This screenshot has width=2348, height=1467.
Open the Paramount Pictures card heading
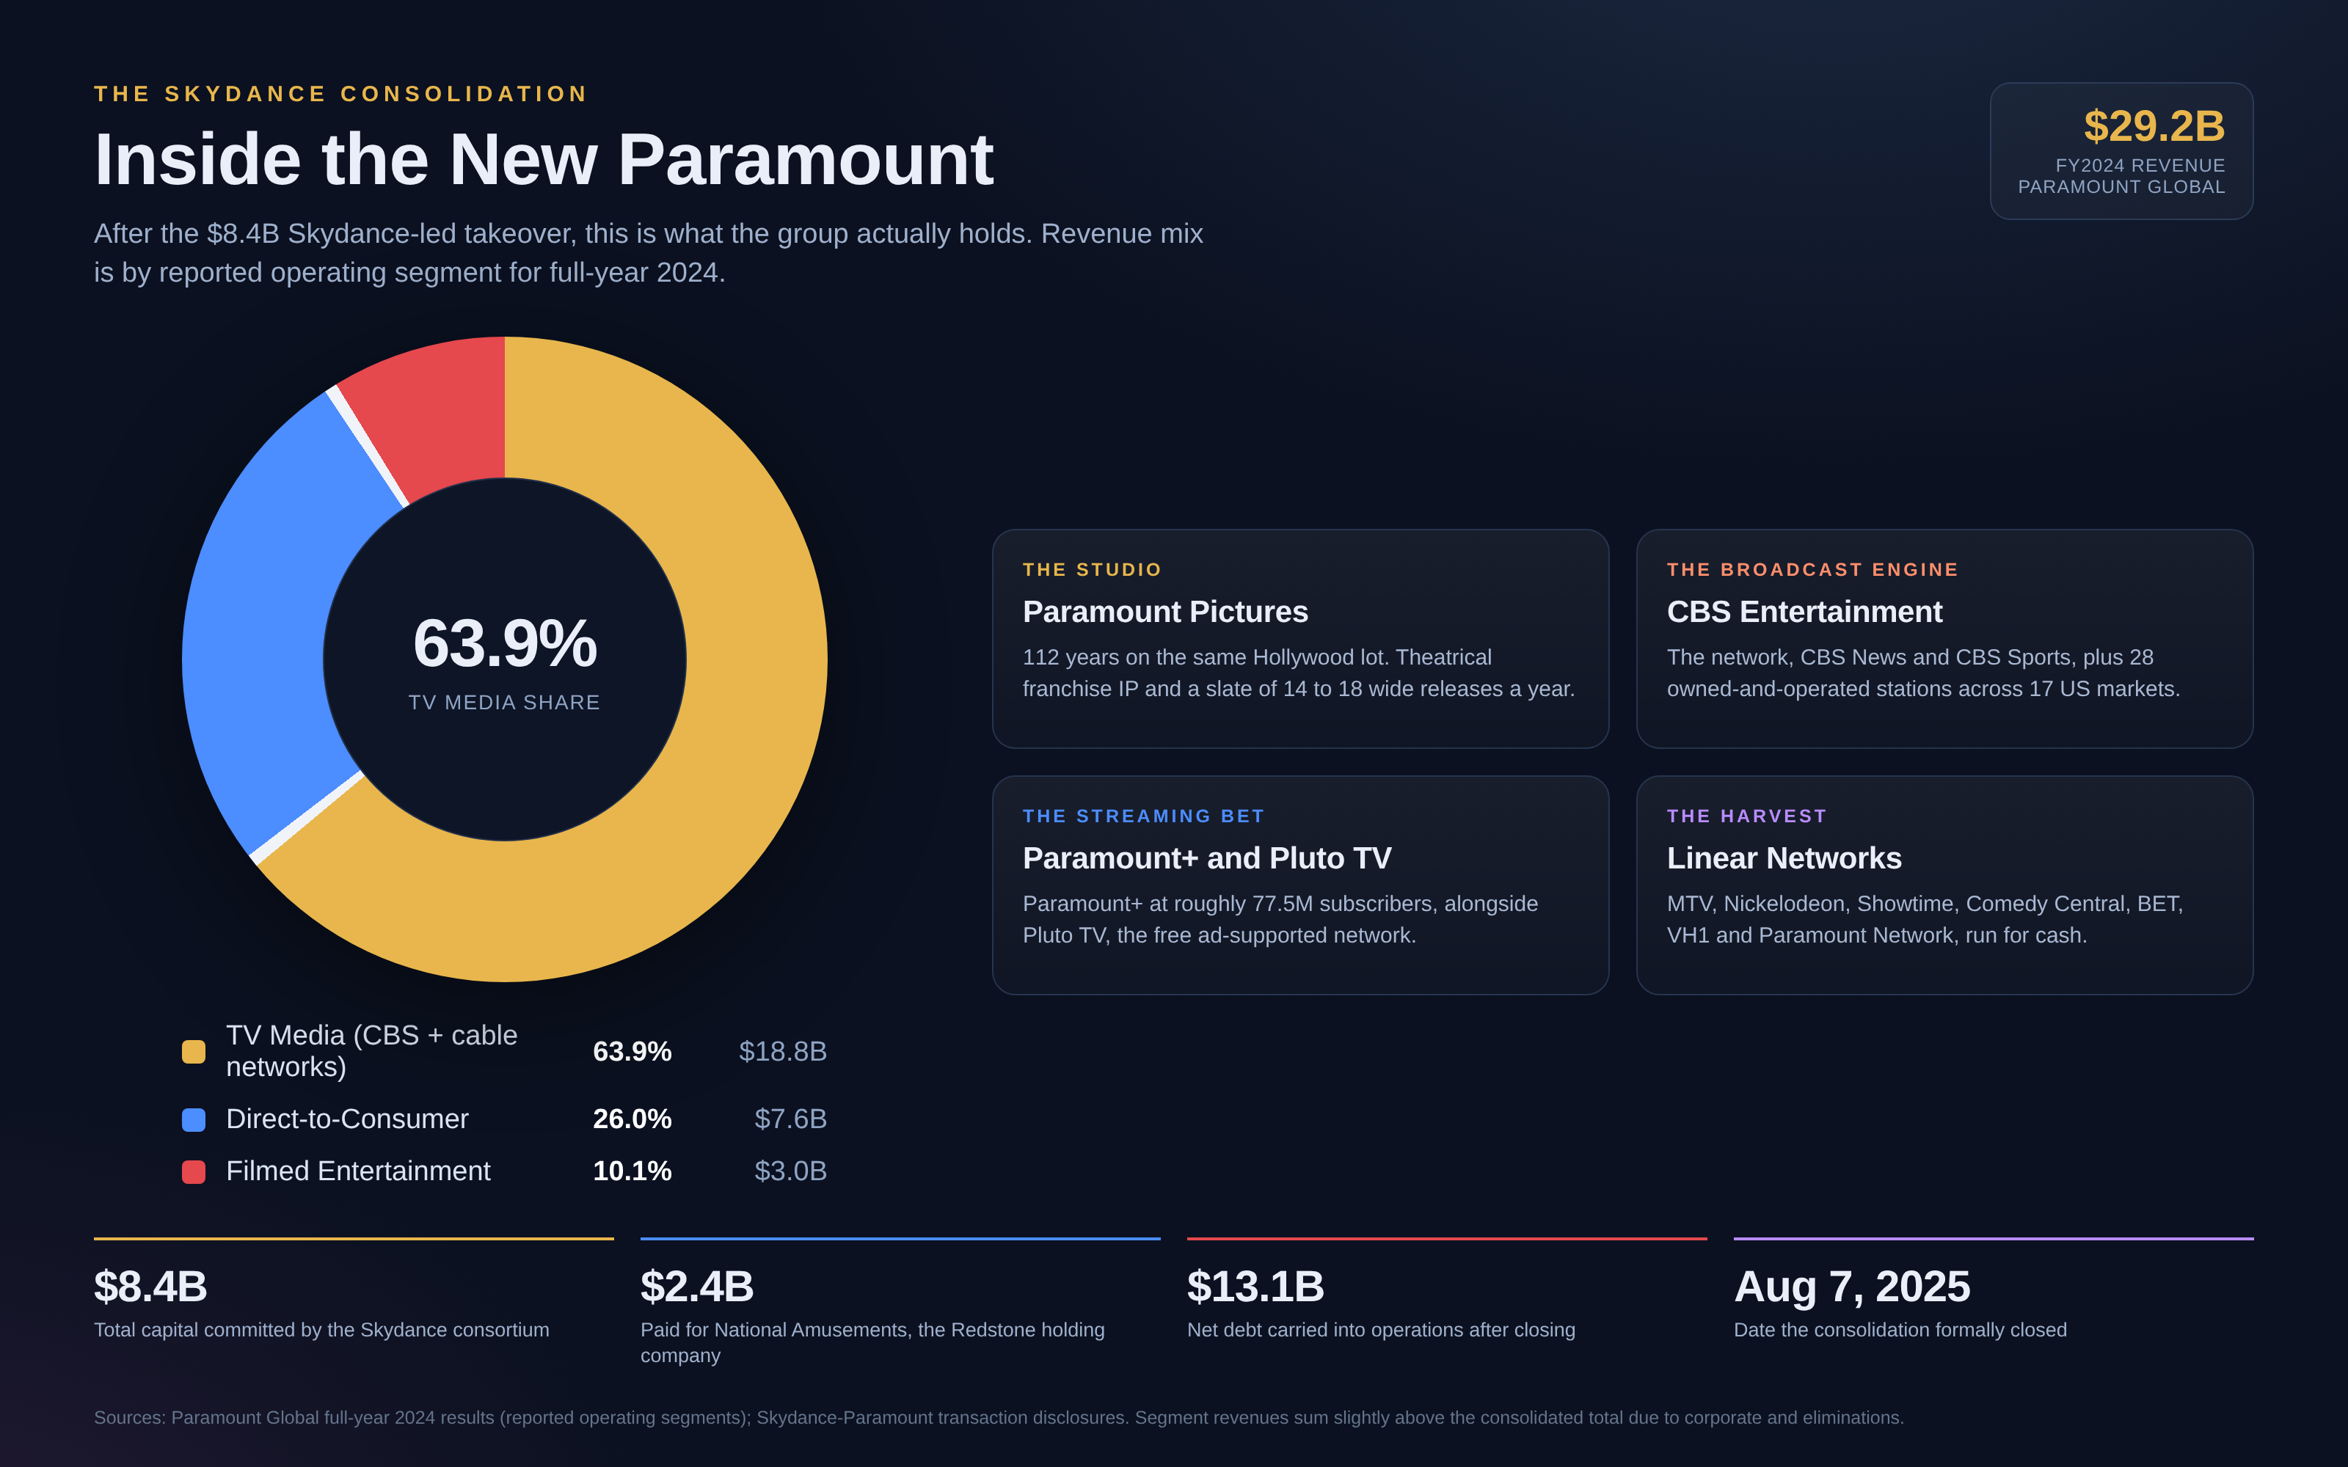click(1165, 612)
